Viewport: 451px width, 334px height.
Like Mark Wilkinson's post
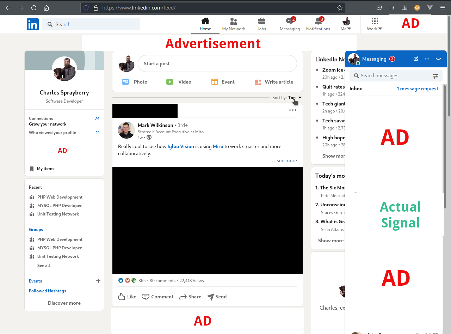(127, 297)
